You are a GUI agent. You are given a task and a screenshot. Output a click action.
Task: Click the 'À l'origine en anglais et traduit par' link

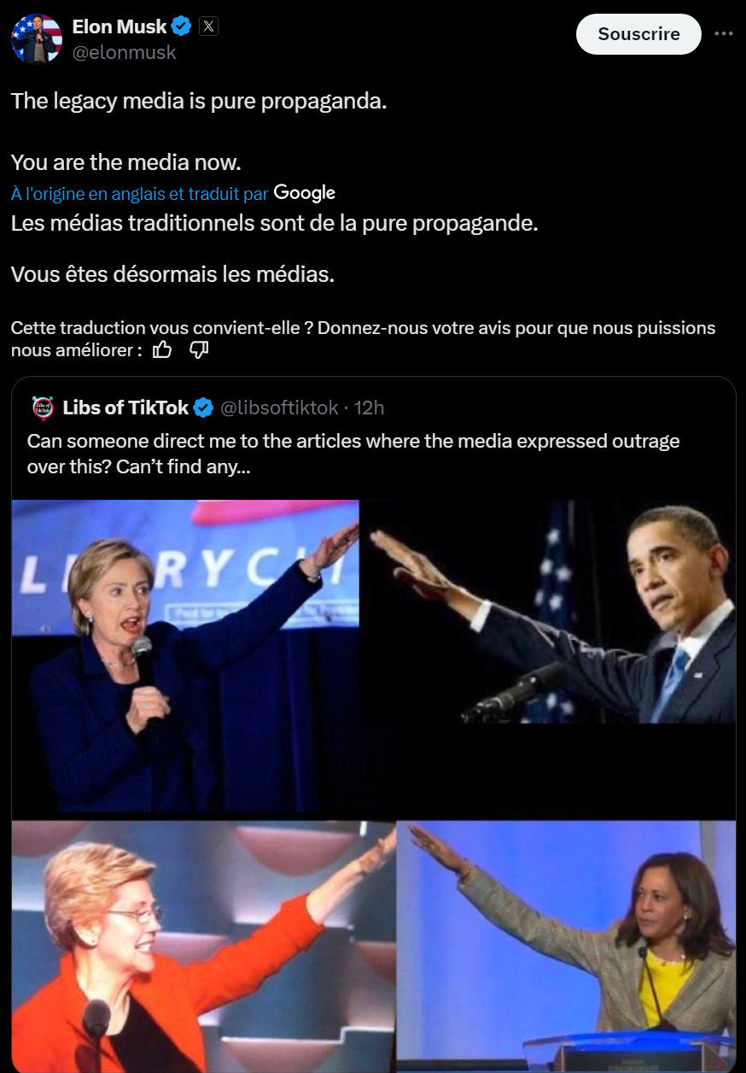(140, 194)
